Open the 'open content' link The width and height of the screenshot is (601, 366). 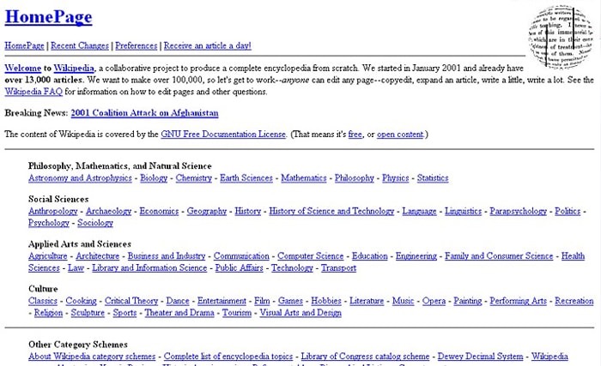pos(400,135)
